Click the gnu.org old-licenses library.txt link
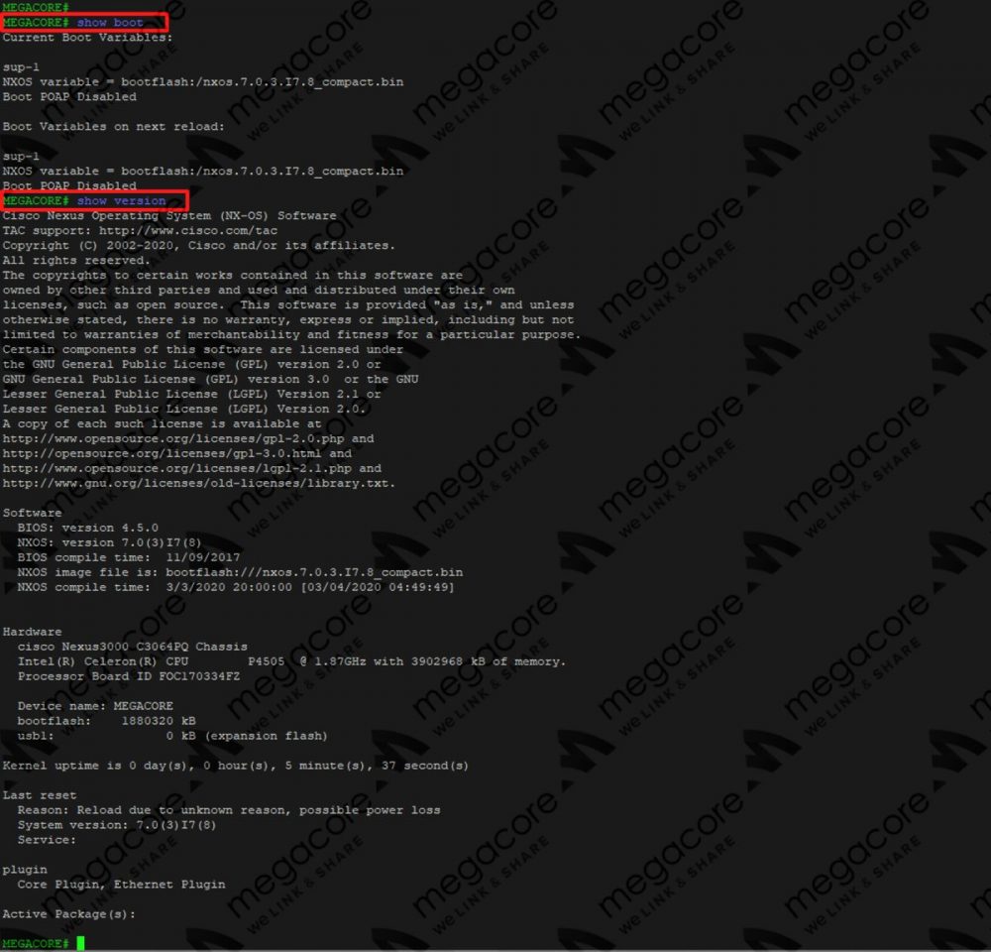 click(x=198, y=483)
